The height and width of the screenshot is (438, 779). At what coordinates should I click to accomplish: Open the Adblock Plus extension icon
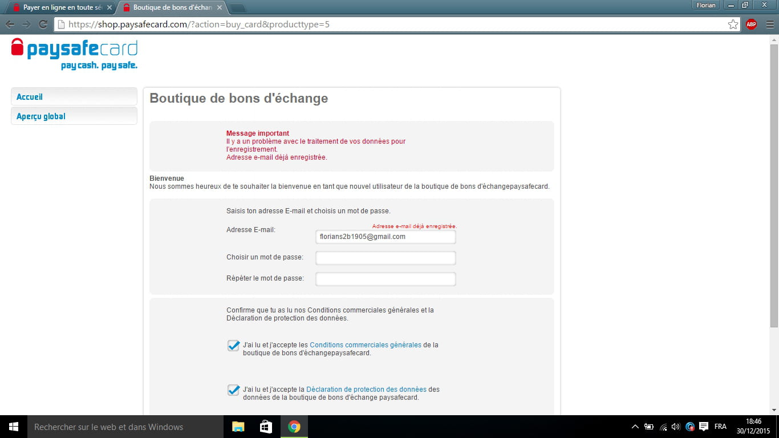751,25
